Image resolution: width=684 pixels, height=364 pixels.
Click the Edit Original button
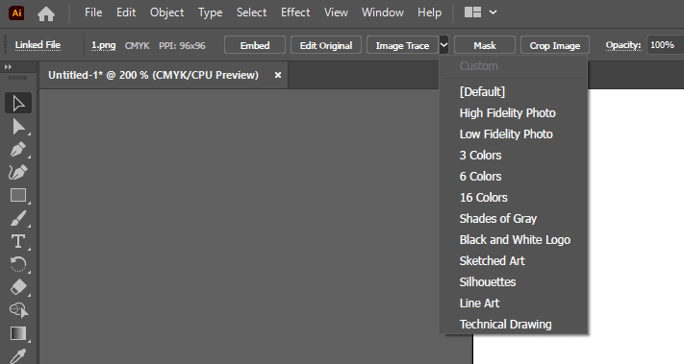(x=326, y=45)
